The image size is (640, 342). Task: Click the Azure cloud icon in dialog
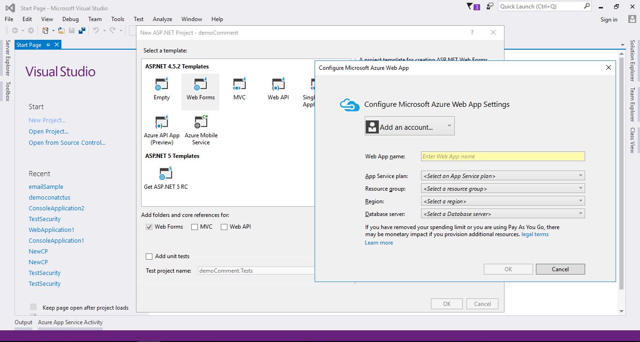tap(350, 104)
